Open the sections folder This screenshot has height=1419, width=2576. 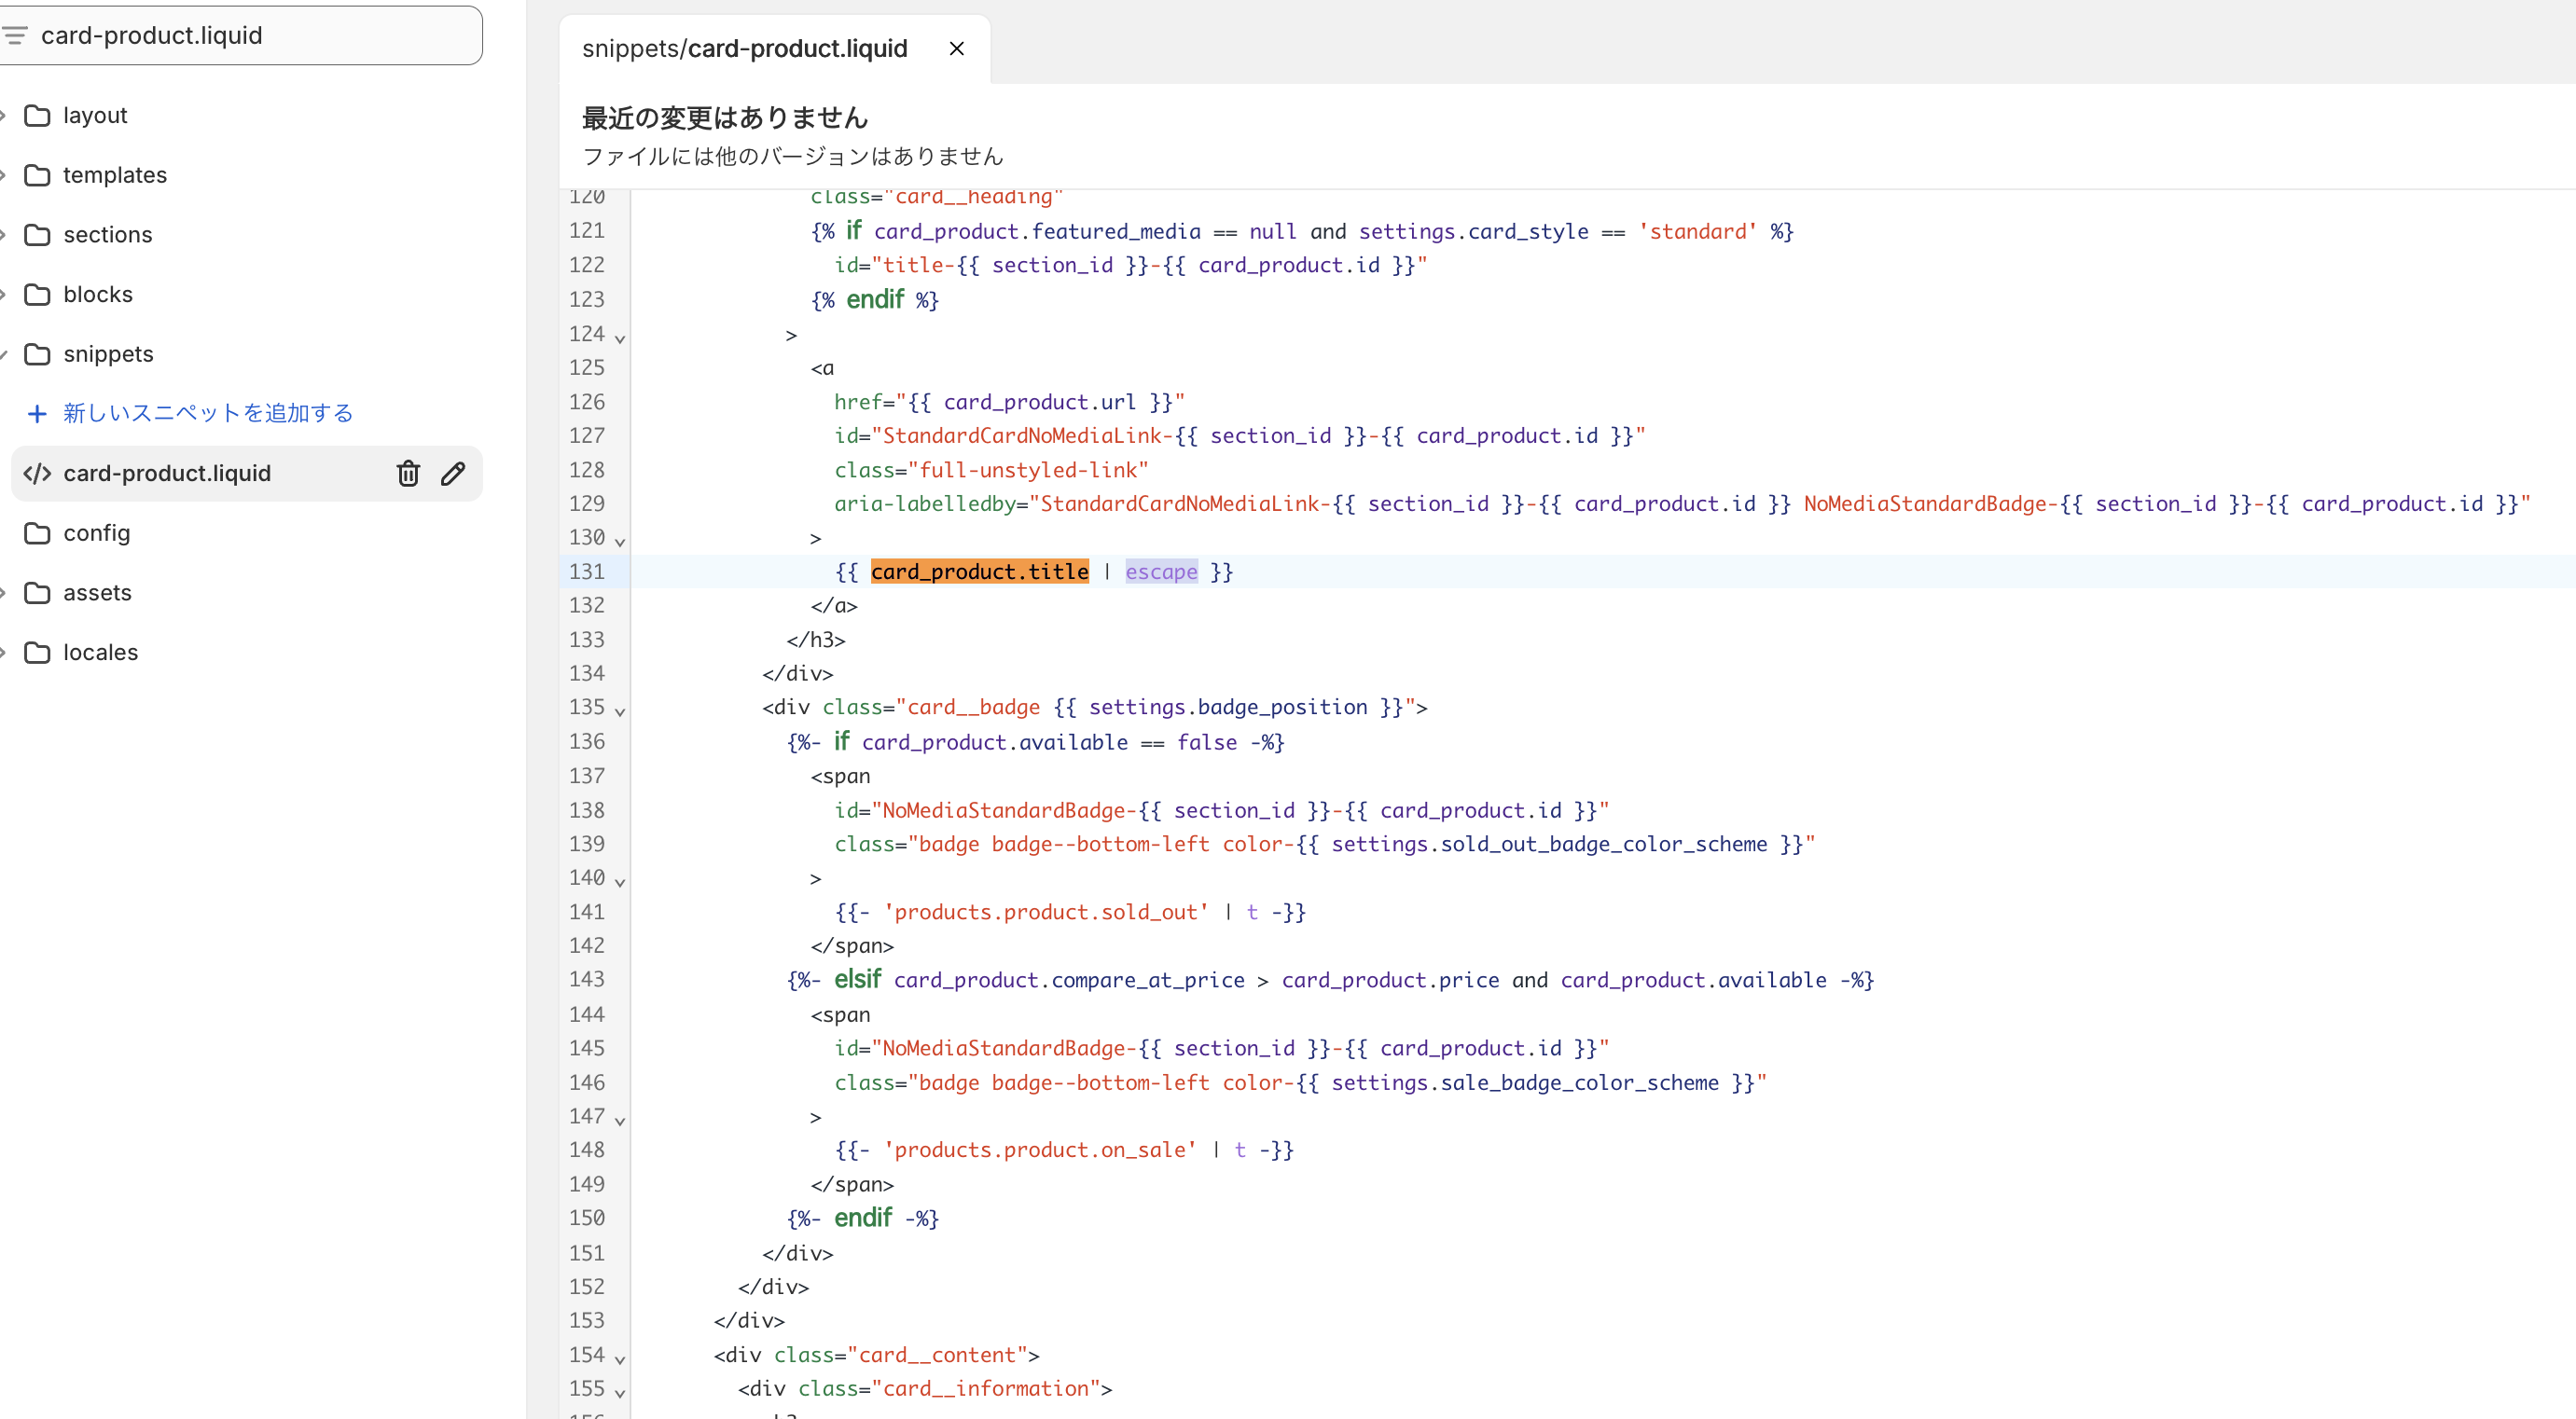pyautogui.click(x=107, y=235)
